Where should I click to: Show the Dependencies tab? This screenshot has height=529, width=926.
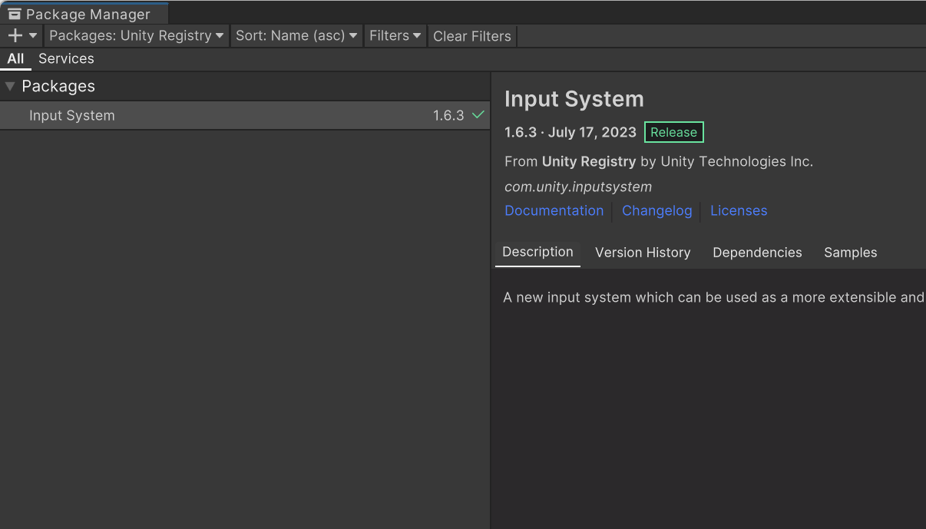point(757,253)
